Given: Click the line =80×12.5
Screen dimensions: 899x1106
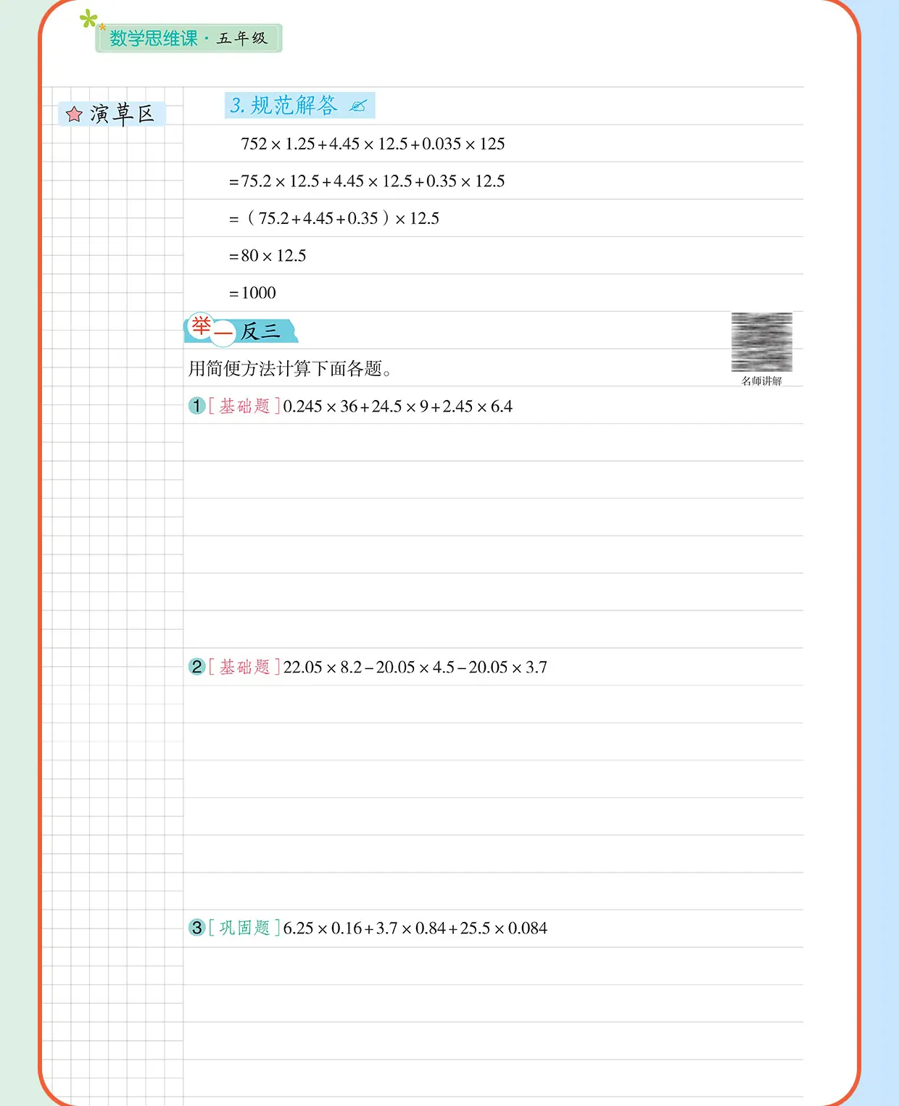Looking at the screenshot, I should [268, 256].
